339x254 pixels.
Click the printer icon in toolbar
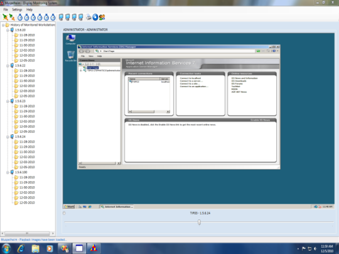coord(89,17)
